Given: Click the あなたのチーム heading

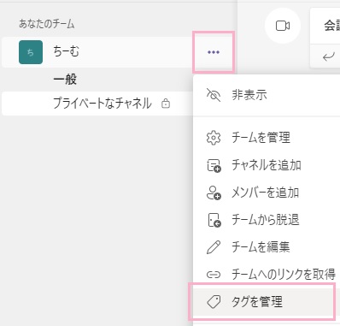Looking at the screenshot, I should coord(47,24).
